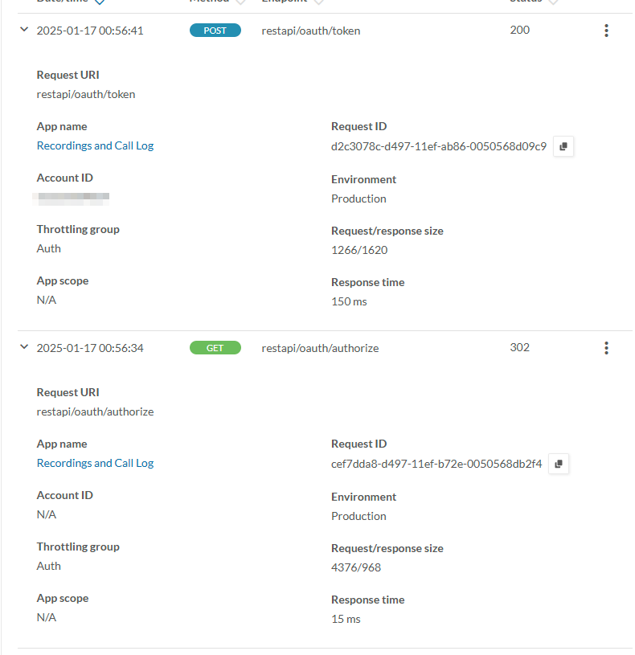Click the blue POST method badge

pos(215,30)
